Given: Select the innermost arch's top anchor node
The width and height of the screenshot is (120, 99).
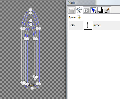Looking at the screenshot, I should [31, 24].
